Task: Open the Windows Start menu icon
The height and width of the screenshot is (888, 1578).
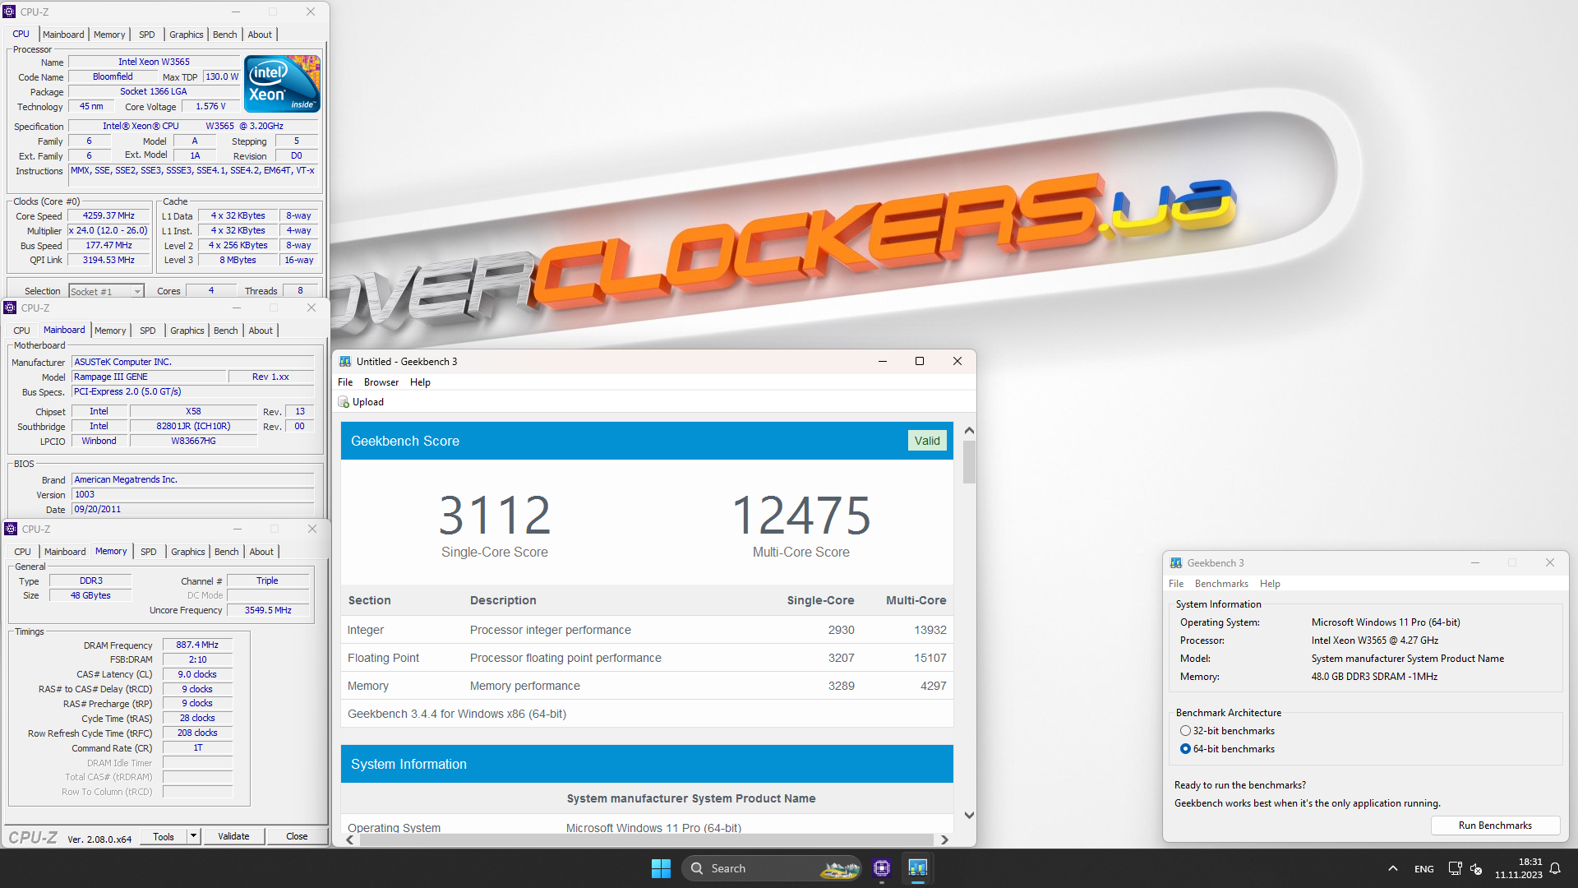Action: 661,868
